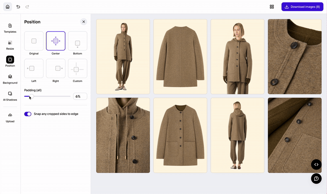
Task: Click the redo arrow icon
Action: (x=27, y=7)
